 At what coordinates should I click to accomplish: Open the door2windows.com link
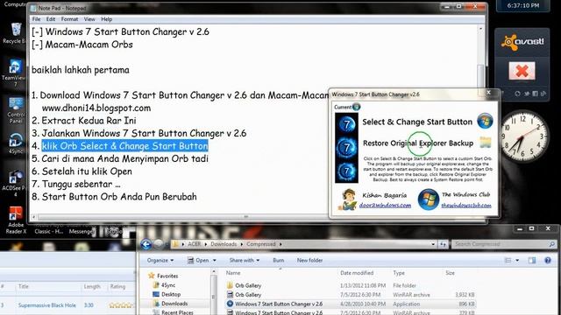(x=385, y=206)
